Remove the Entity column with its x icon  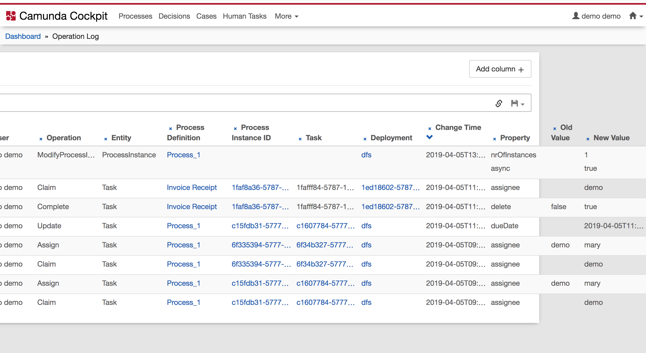(x=106, y=139)
